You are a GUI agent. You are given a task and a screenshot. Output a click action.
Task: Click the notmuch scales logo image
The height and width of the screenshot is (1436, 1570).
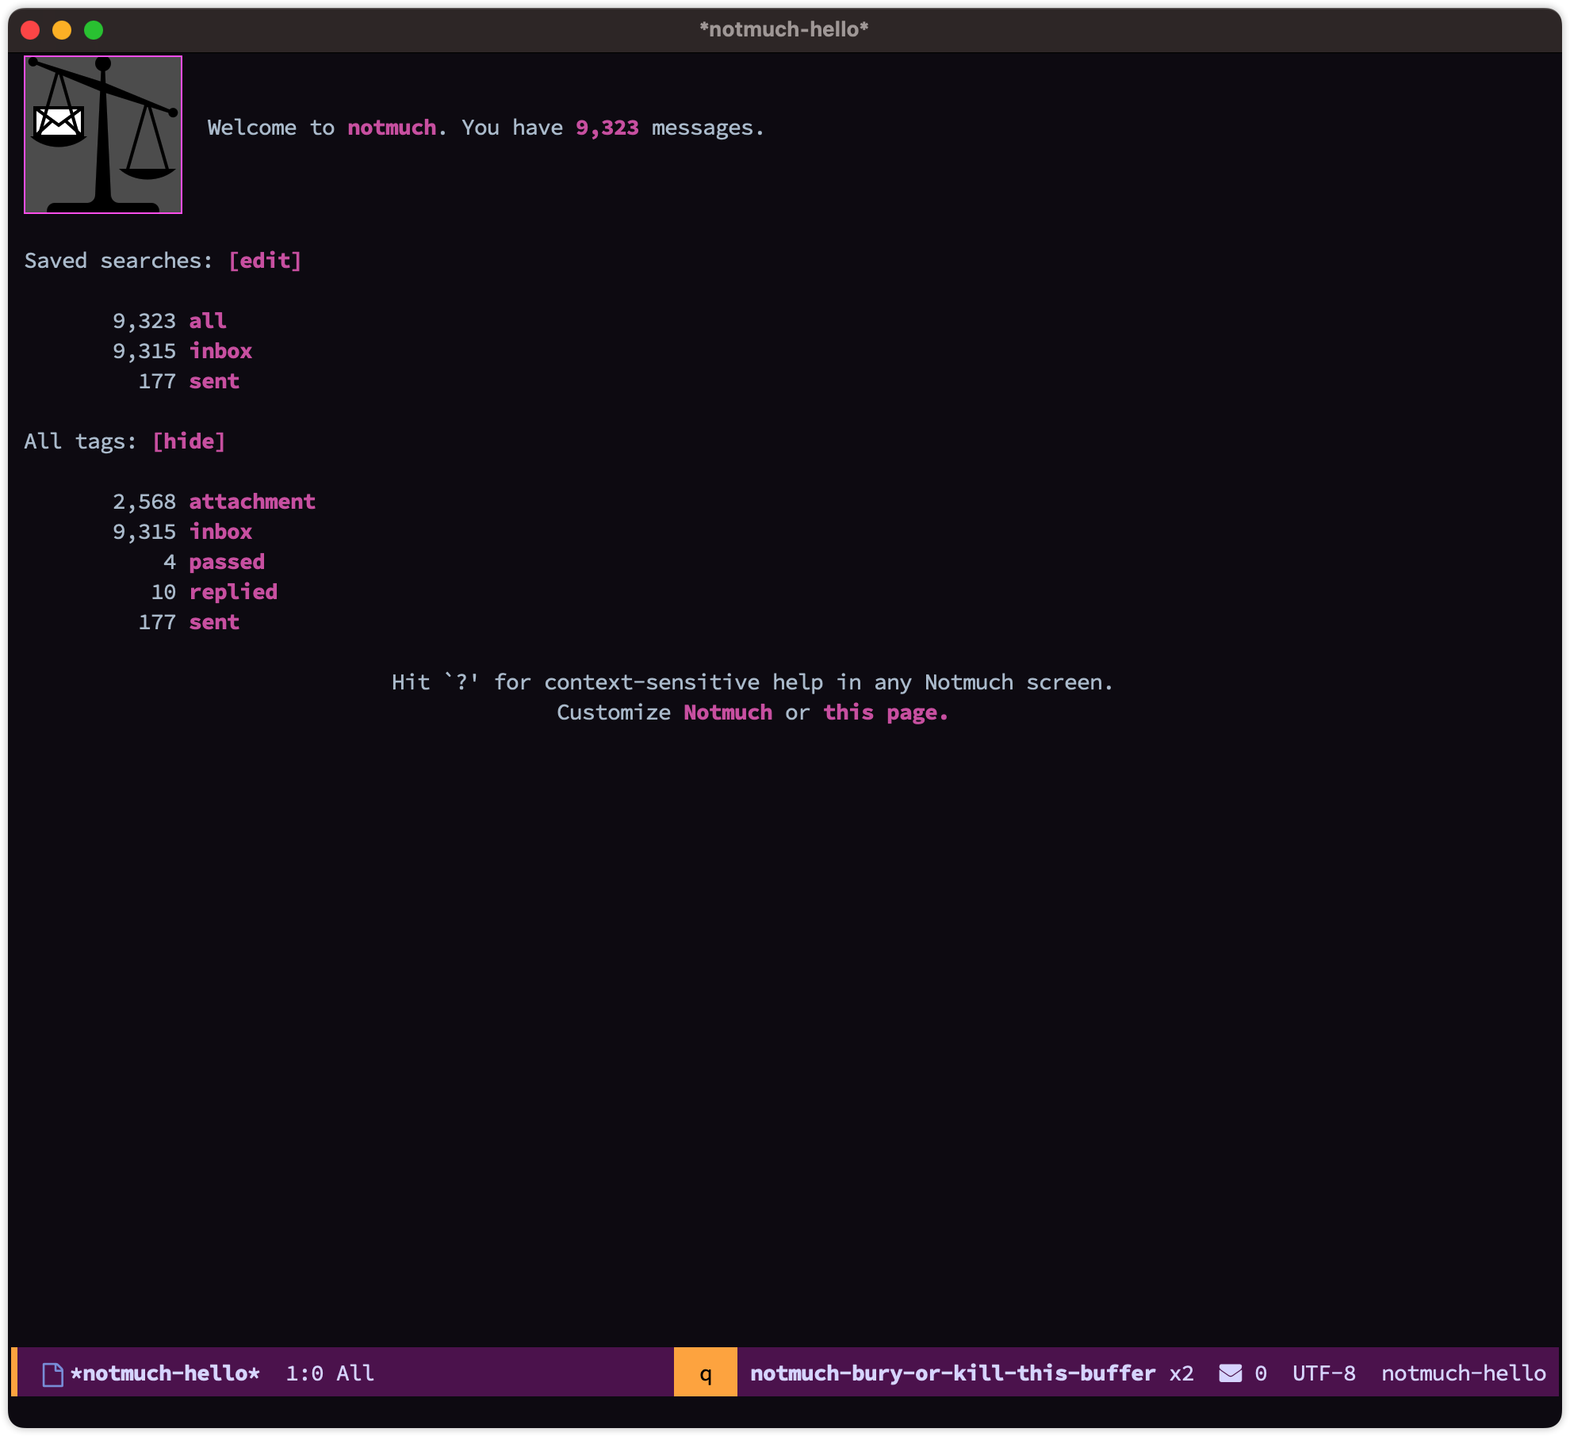click(x=103, y=135)
